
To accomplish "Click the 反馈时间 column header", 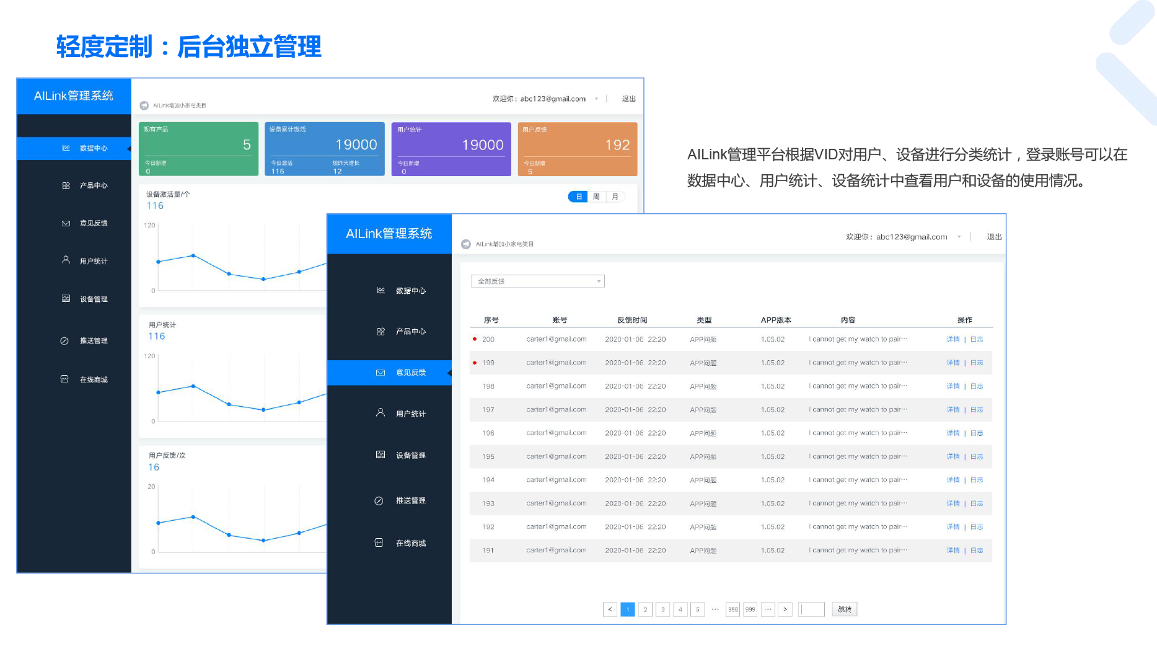I will 632,320.
